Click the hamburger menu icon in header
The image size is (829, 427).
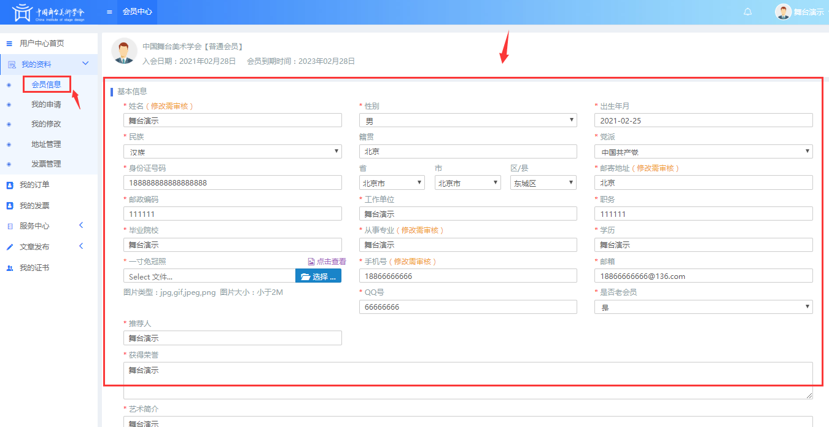coord(109,12)
